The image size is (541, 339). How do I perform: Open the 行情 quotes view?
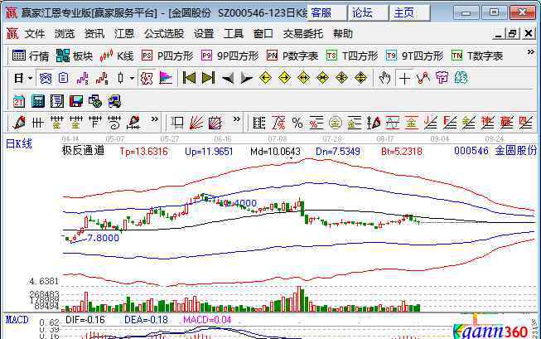31,56
